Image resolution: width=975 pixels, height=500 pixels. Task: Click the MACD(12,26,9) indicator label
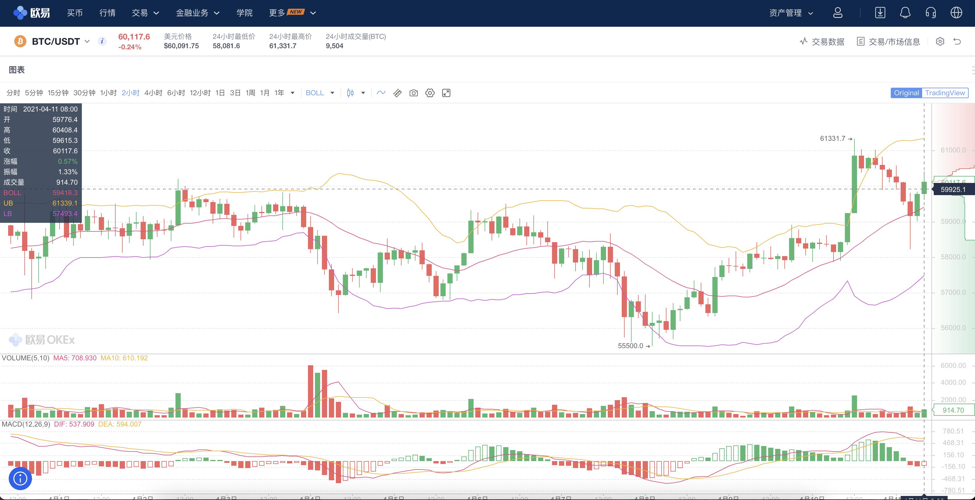(x=26, y=424)
